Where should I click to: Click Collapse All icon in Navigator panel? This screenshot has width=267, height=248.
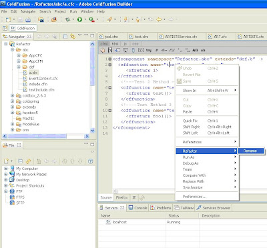tap(65, 36)
